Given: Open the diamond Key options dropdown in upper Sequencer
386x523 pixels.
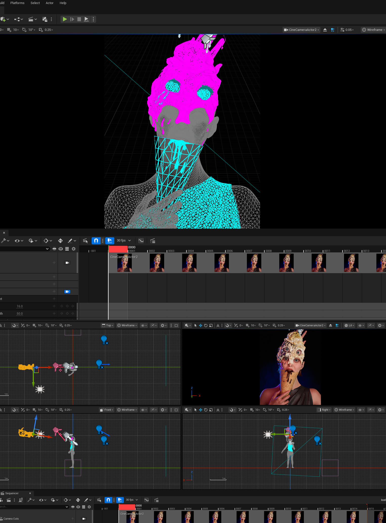Looking at the screenshot, I should coord(48,241).
